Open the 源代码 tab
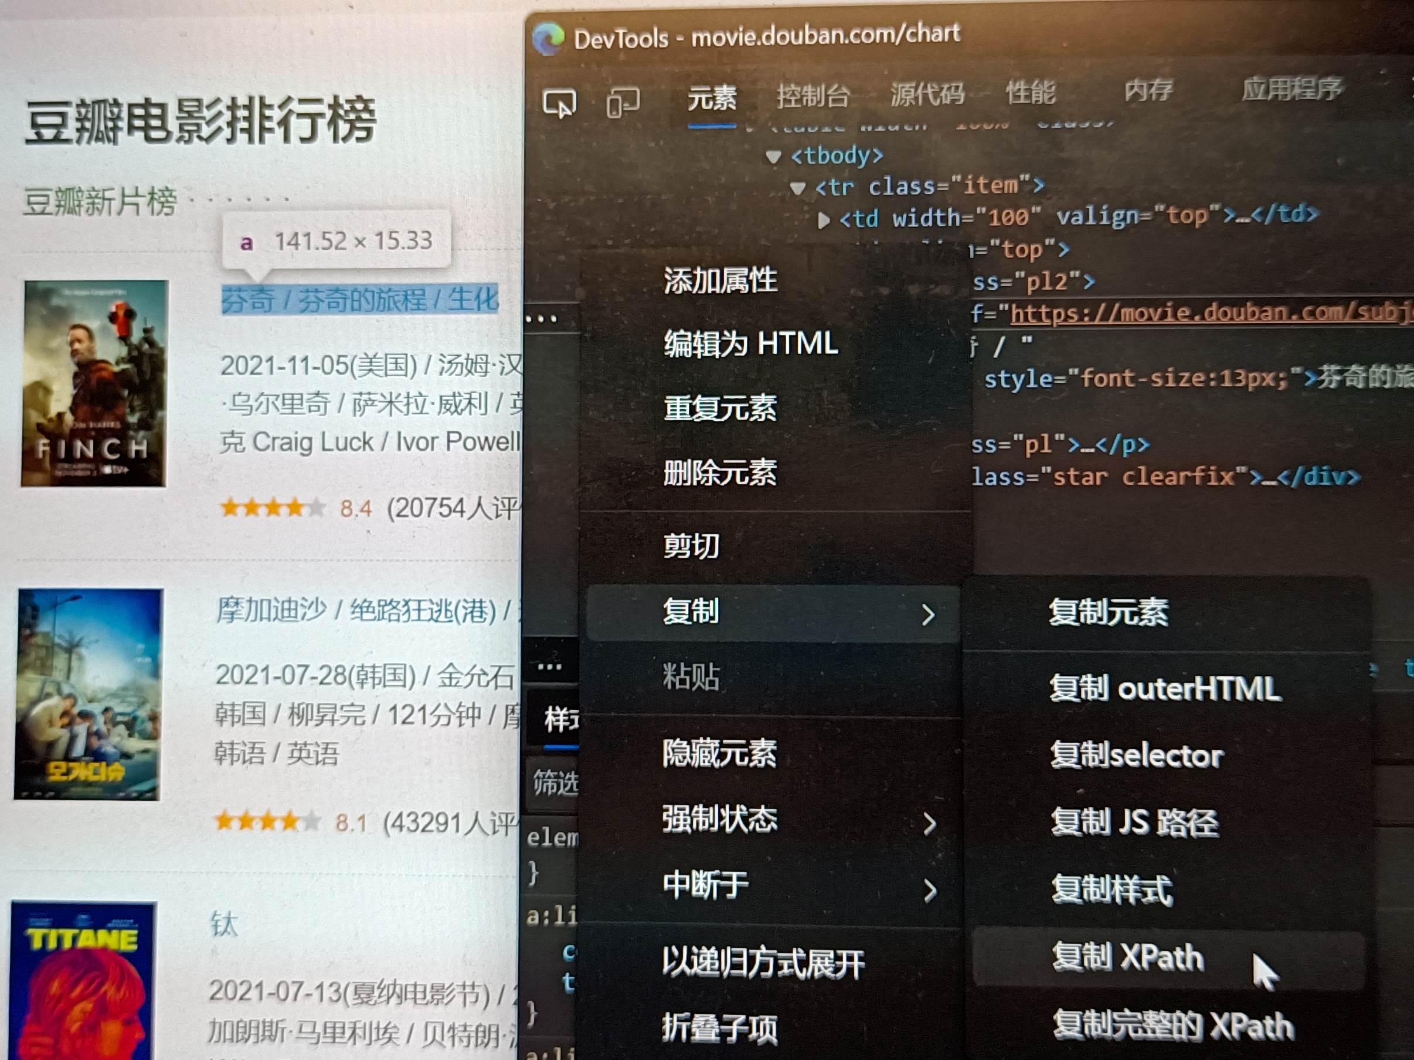This screenshot has width=1414, height=1060. click(927, 94)
